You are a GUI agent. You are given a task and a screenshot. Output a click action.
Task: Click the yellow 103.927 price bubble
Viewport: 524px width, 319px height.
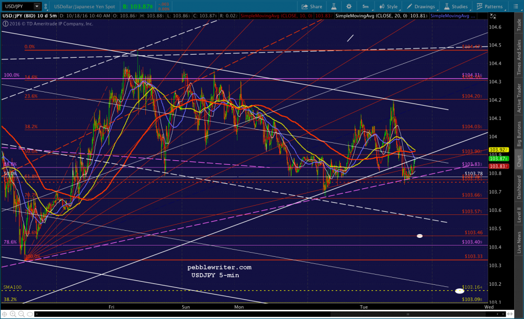tap(498, 150)
